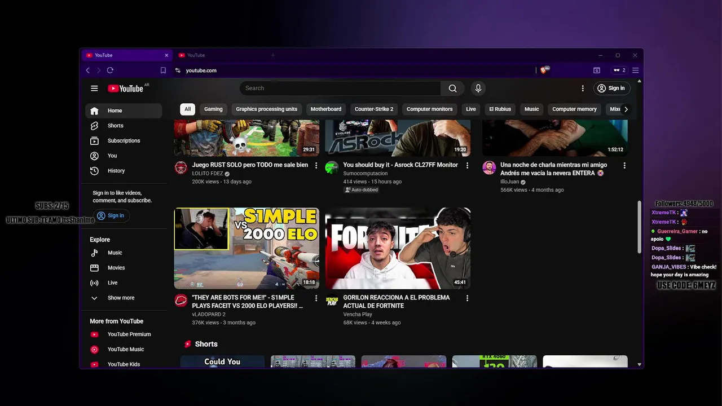Go to Home in sidebar

(x=124, y=111)
